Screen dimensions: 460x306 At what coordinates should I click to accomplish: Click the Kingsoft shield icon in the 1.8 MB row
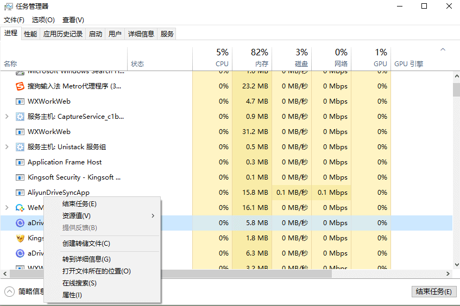click(x=20, y=238)
